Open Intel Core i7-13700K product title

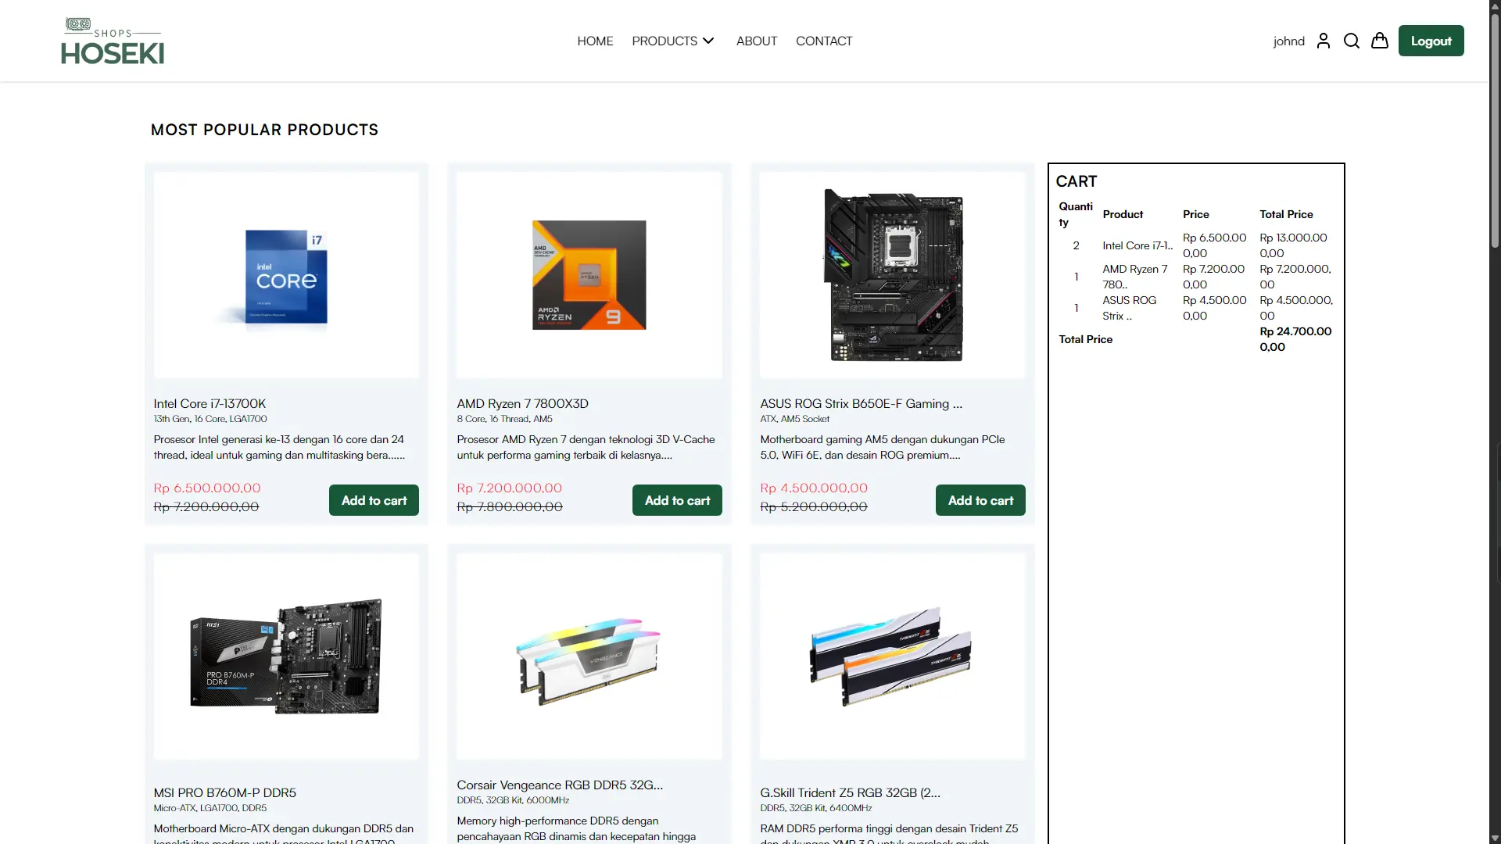coord(210,403)
